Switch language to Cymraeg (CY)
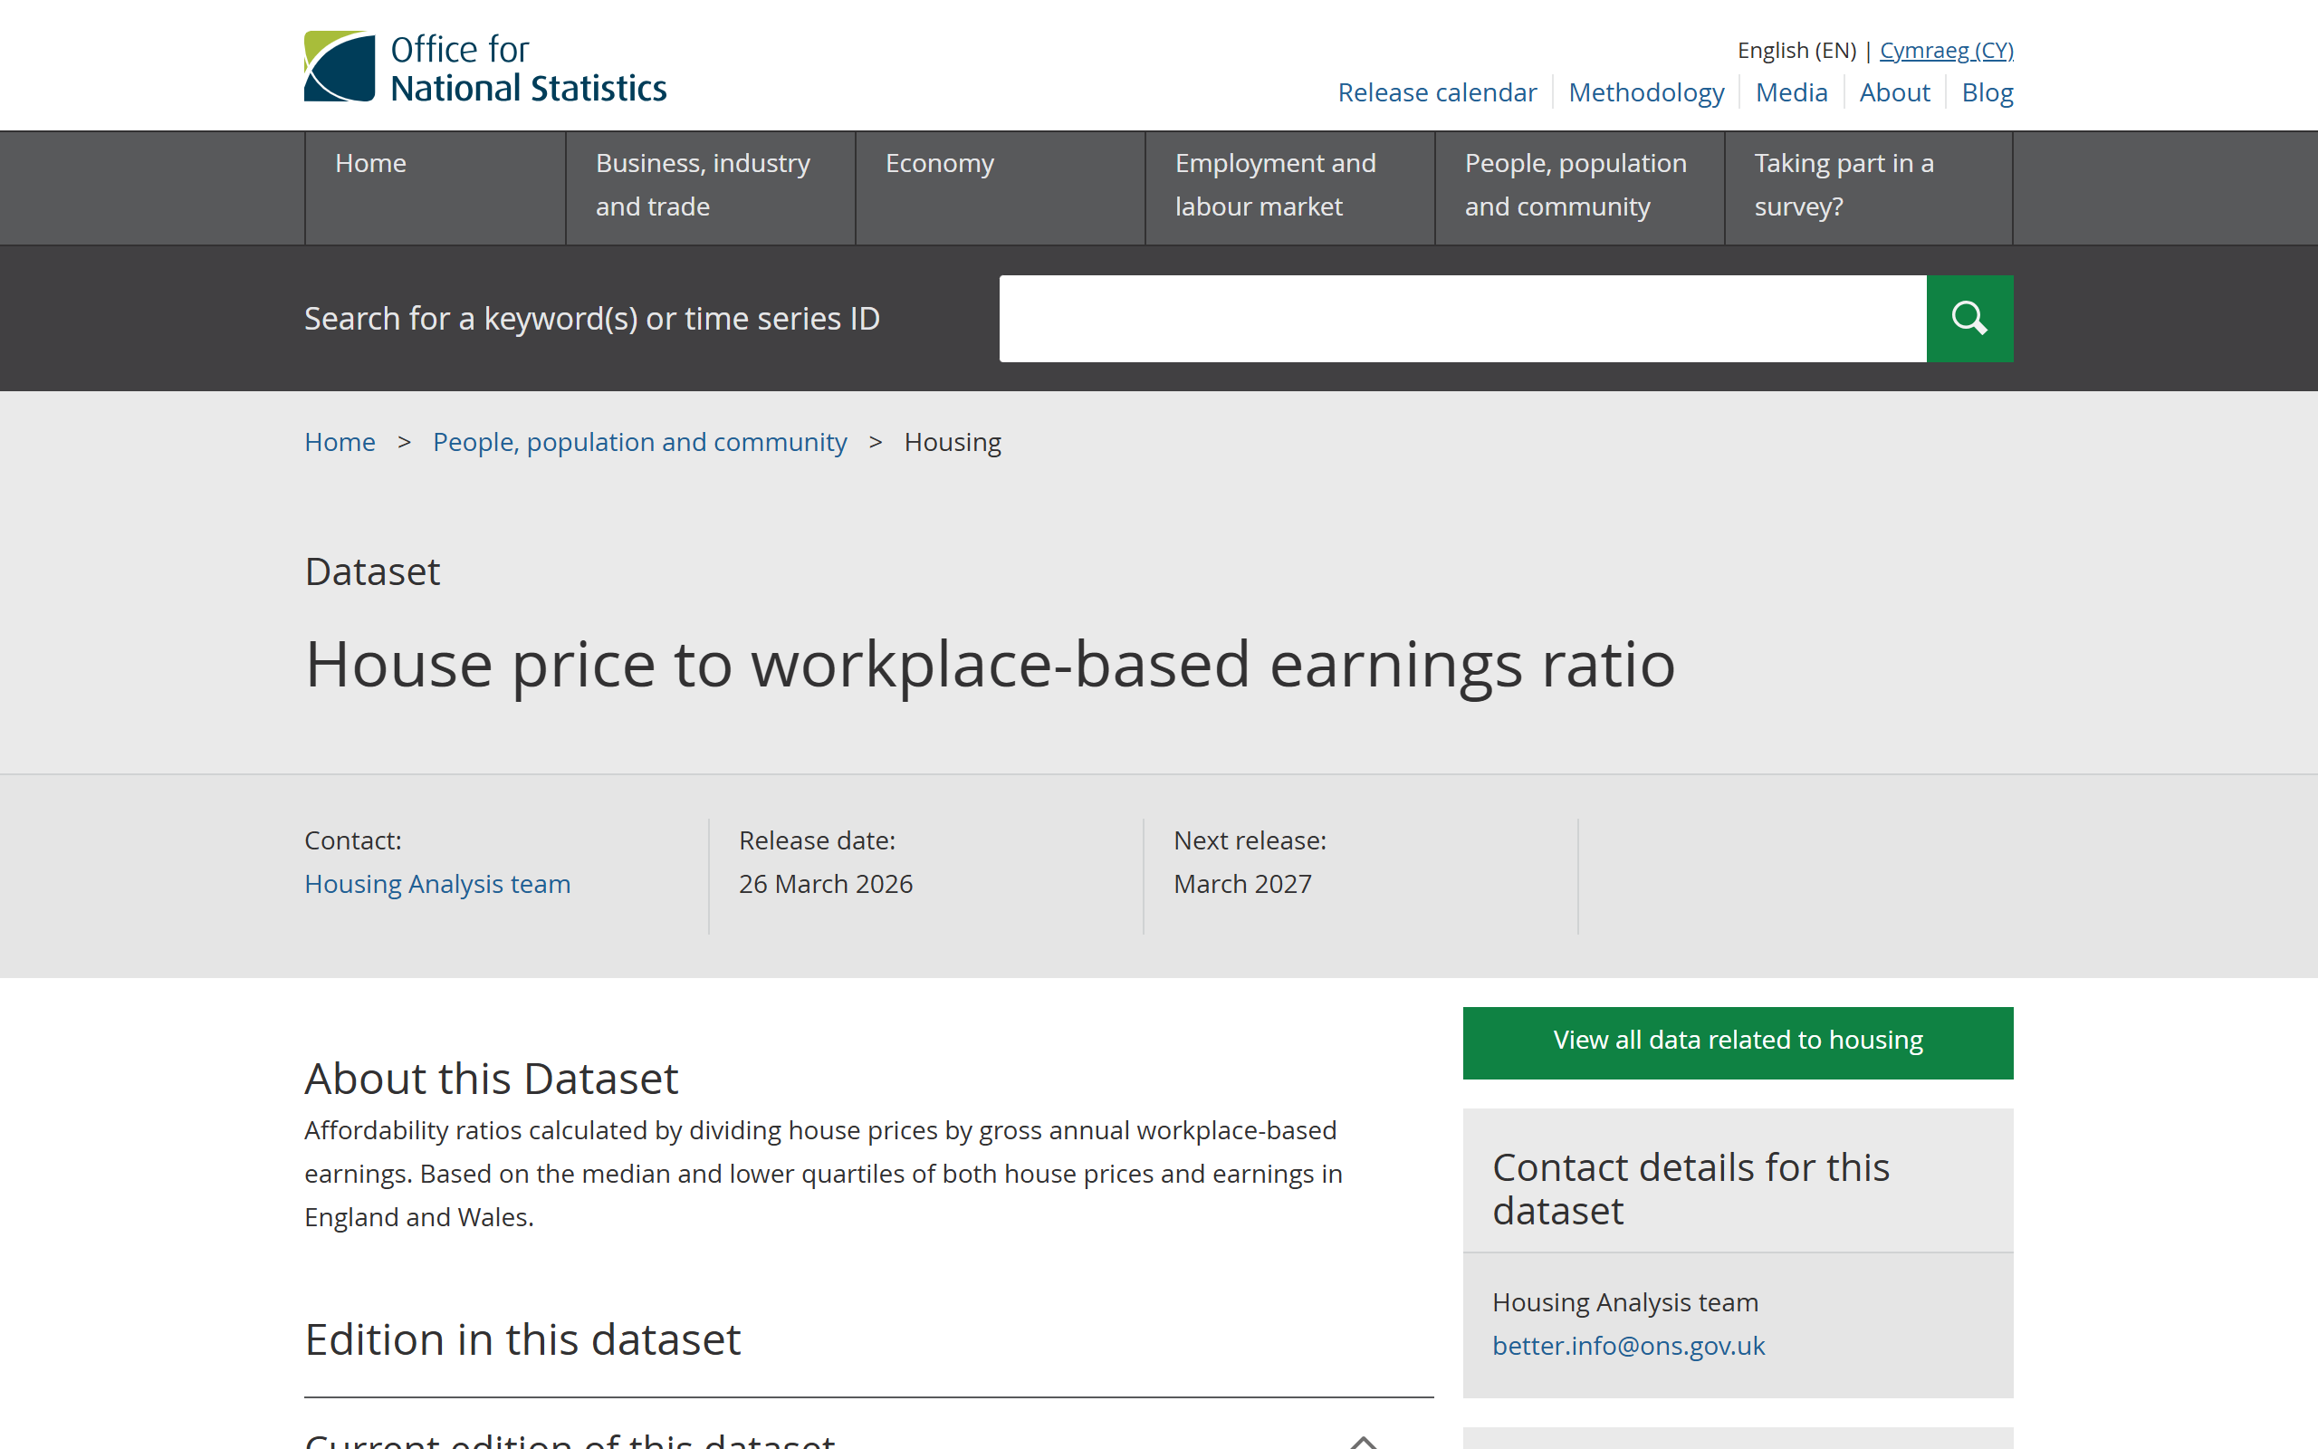 pos(1947,50)
